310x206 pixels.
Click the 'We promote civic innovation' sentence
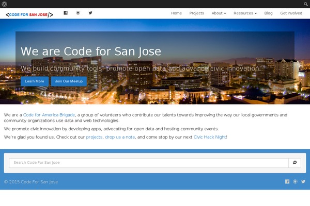tap(111, 129)
